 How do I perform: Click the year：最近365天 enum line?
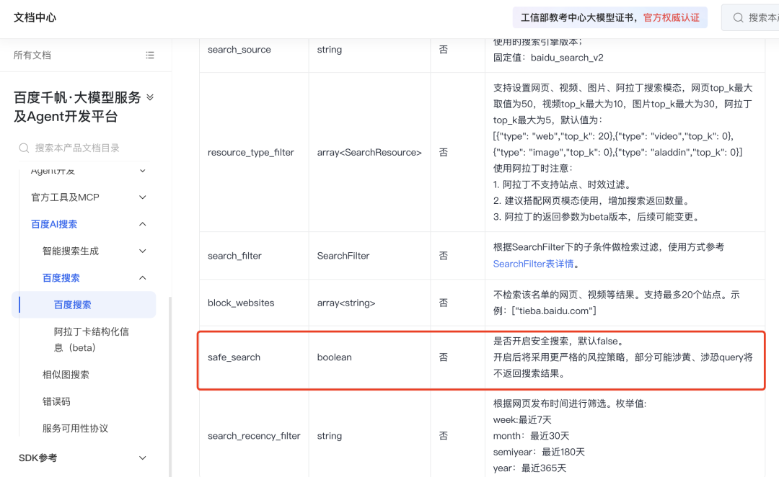coord(529,468)
